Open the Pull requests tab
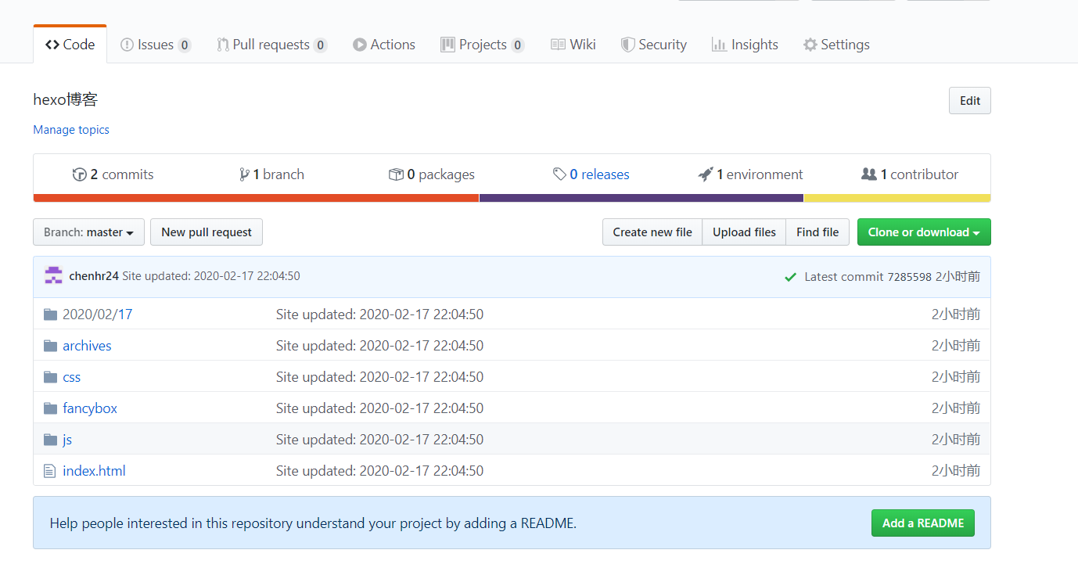The height and width of the screenshot is (575, 1078). point(271,45)
